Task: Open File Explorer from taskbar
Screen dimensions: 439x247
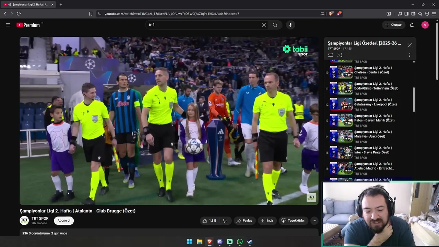Action: (x=200, y=242)
